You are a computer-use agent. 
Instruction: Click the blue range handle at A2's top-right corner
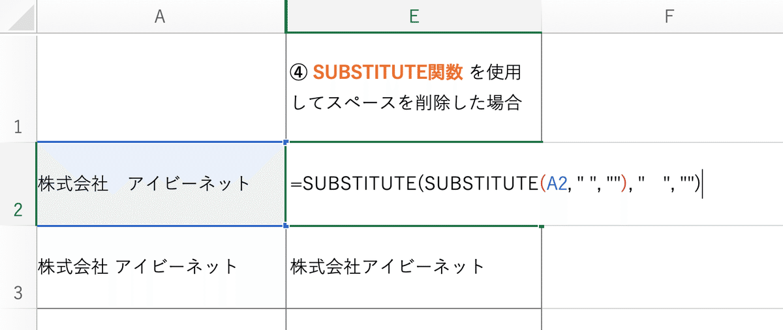[x=286, y=142]
